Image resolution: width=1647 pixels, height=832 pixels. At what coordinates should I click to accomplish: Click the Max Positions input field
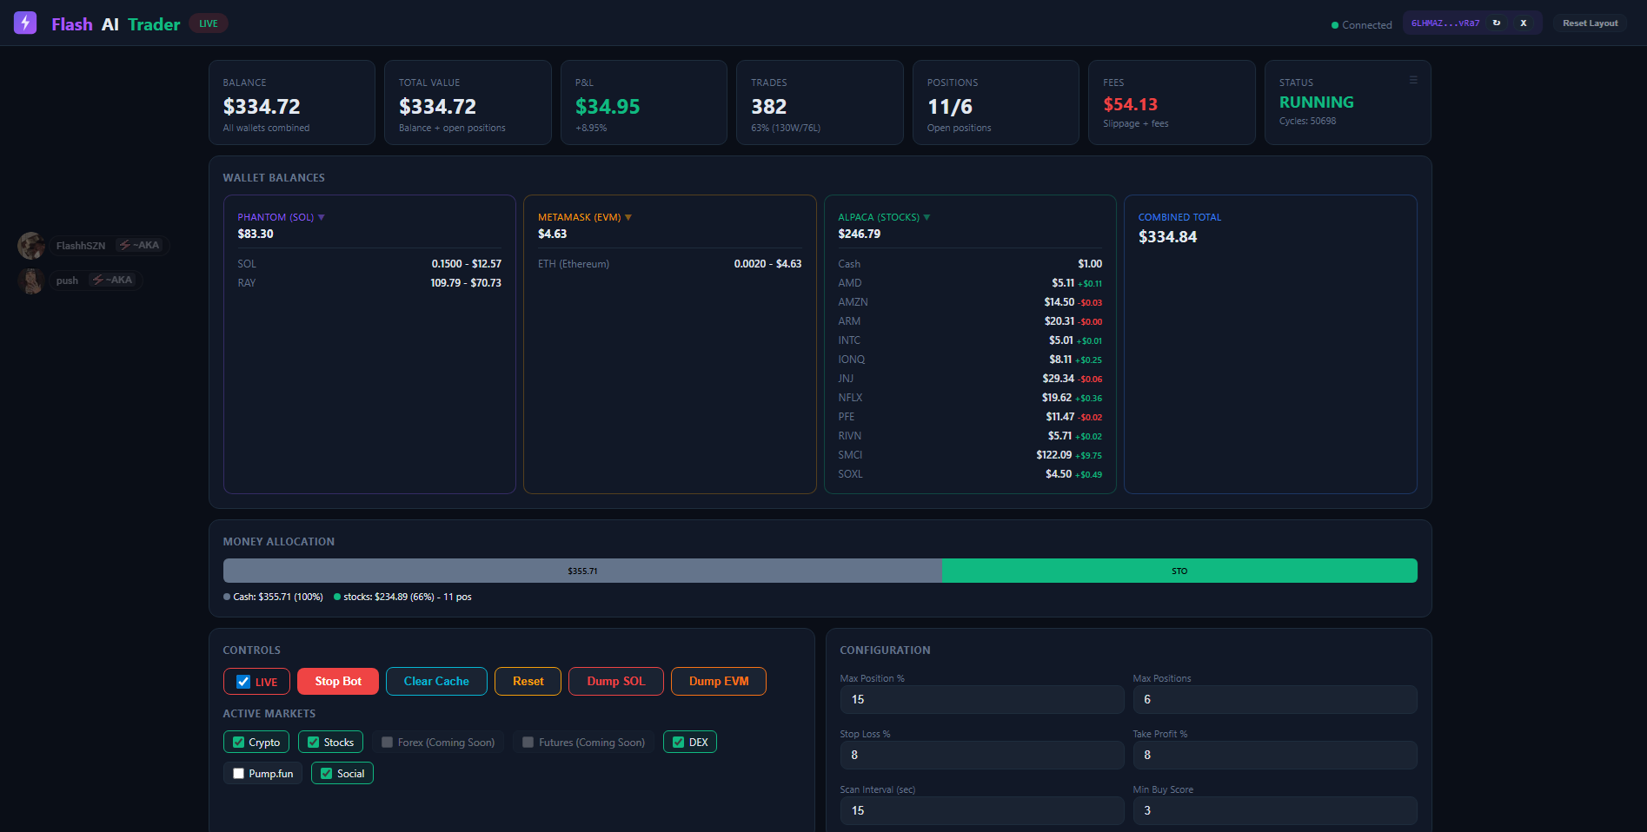click(1275, 699)
